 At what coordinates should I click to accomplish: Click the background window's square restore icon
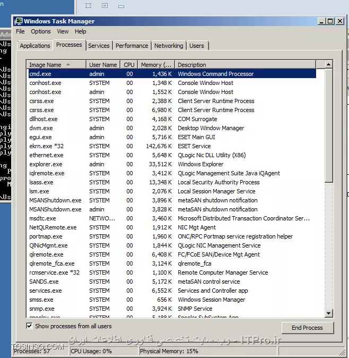click(104, 5)
